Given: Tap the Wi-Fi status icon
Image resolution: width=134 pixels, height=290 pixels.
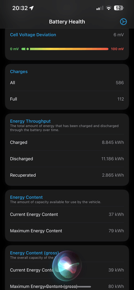Looking at the screenshot, I should pos(109,8).
